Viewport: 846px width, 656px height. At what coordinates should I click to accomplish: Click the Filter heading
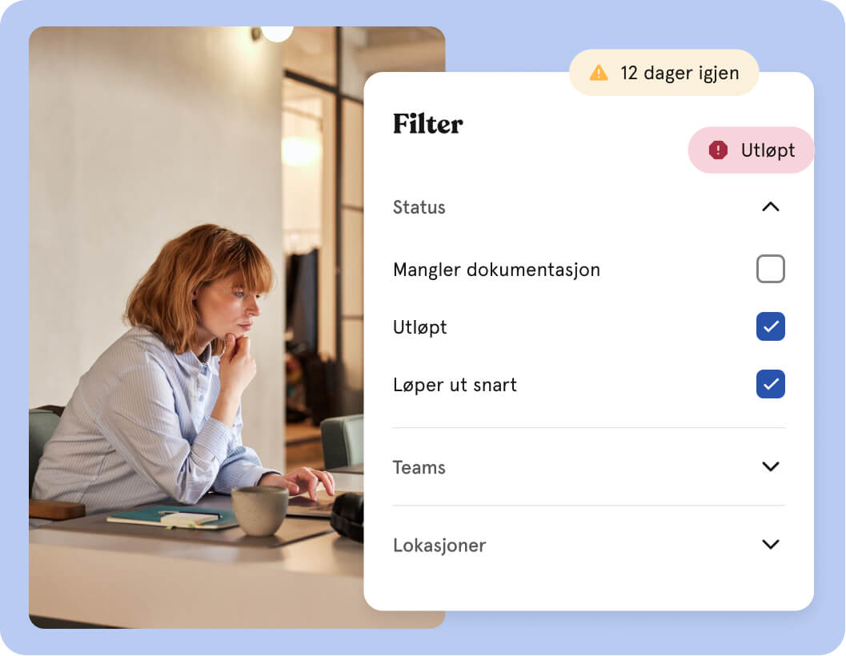tap(428, 123)
